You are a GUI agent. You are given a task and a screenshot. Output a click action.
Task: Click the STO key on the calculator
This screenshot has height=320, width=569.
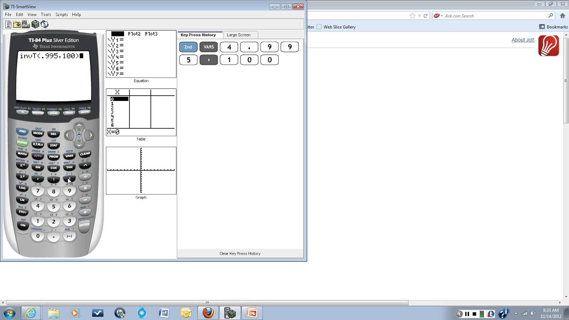pyautogui.click(x=22, y=212)
